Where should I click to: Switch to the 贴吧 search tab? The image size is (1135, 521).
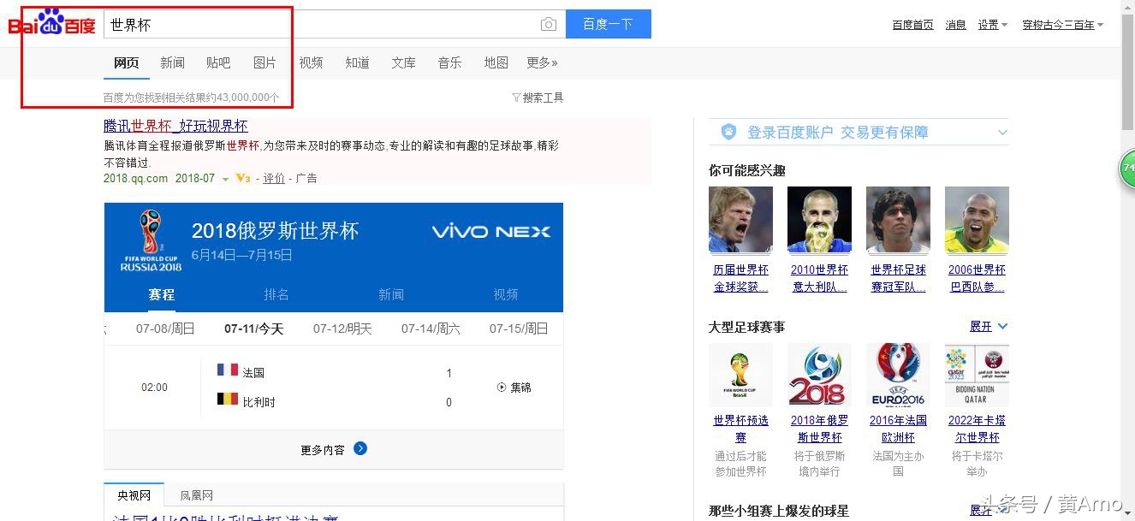219,62
